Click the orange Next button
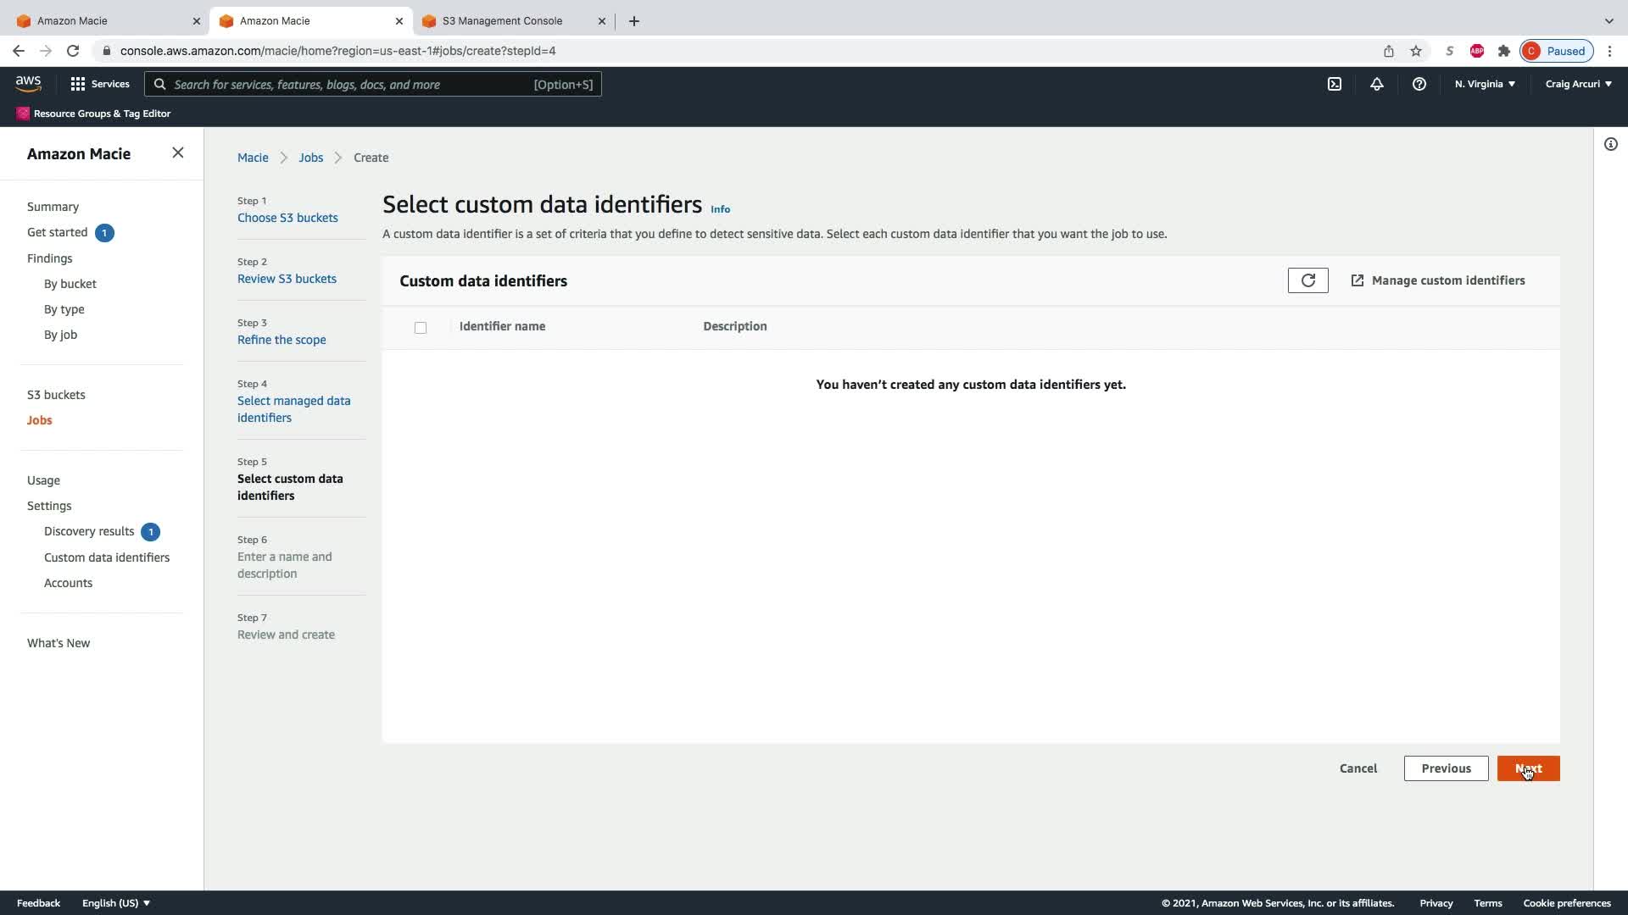The image size is (1628, 915). [1528, 768]
